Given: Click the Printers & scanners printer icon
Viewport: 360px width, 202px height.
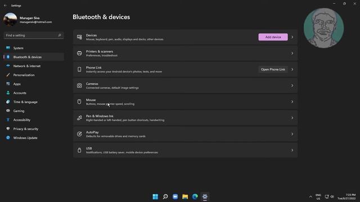Looking at the screenshot, I should (x=79, y=53).
